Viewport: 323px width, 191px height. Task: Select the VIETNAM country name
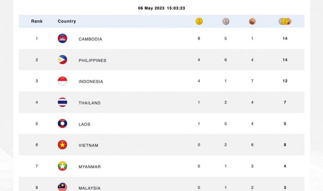(88, 145)
